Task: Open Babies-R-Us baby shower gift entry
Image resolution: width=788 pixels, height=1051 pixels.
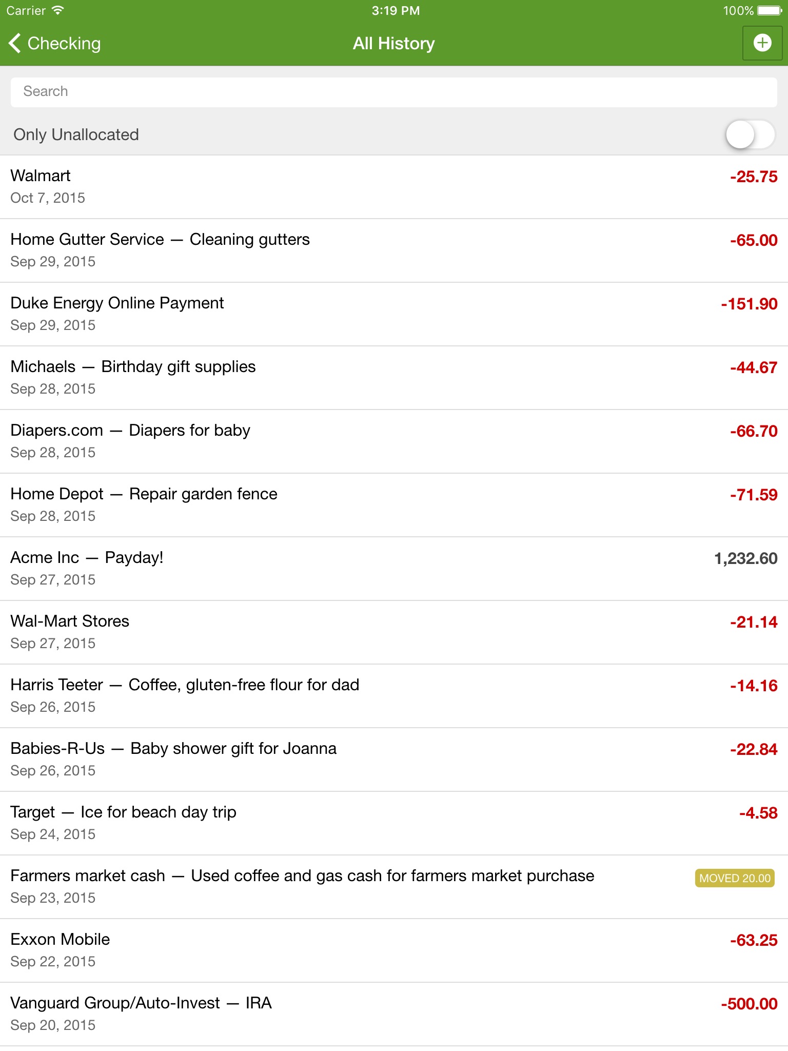Action: tap(394, 760)
